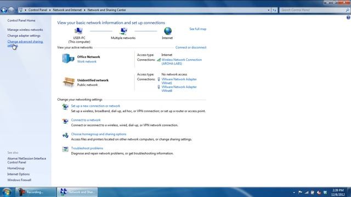Click the homegroup and sharing options icon
This screenshot has width=351, height=197.
[65, 135]
